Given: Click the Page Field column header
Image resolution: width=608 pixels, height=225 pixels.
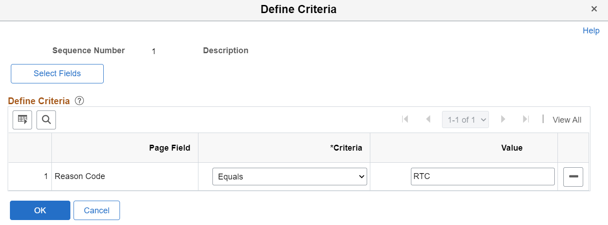Looking at the screenshot, I should tap(170, 148).
